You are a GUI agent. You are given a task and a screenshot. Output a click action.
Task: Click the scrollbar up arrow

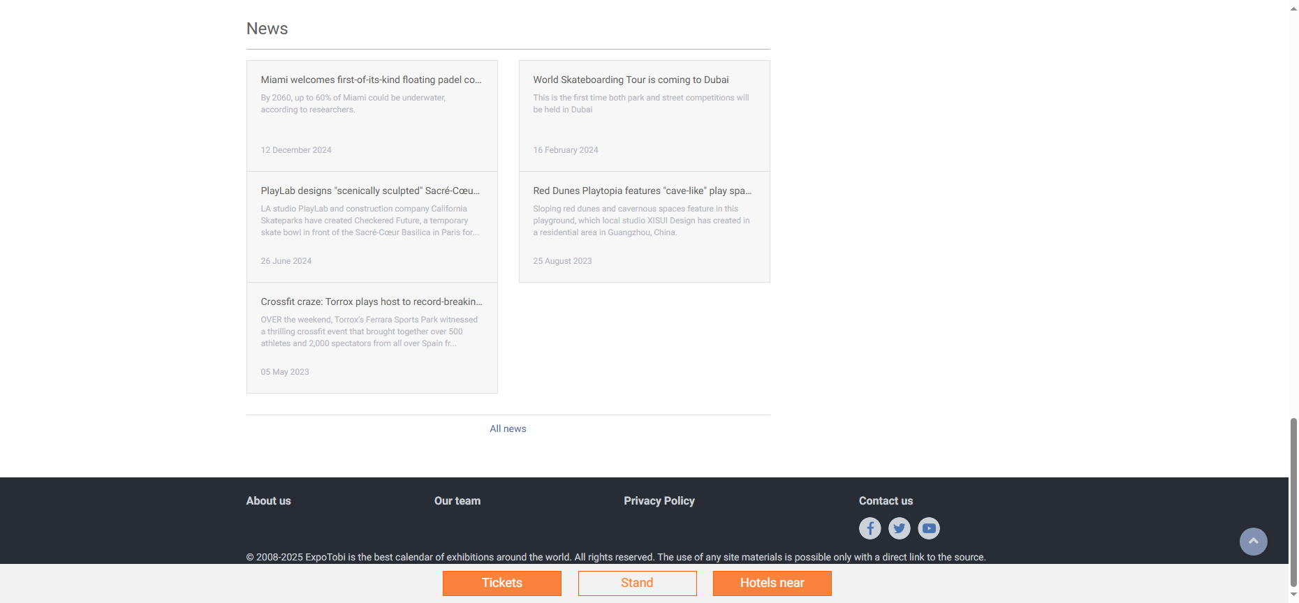coord(1293,5)
